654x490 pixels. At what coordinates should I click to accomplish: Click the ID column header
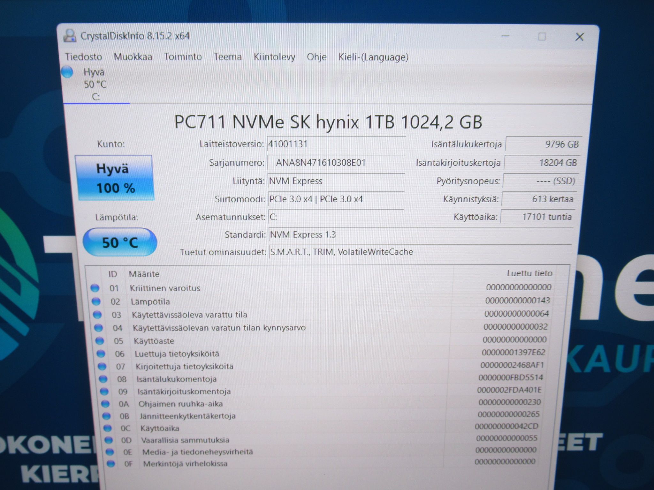tap(112, 274)
